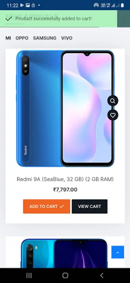The width and height of the screenshot is (130, 283).
Task: Select the MI brand tab
Action: [x=8, y=38]
